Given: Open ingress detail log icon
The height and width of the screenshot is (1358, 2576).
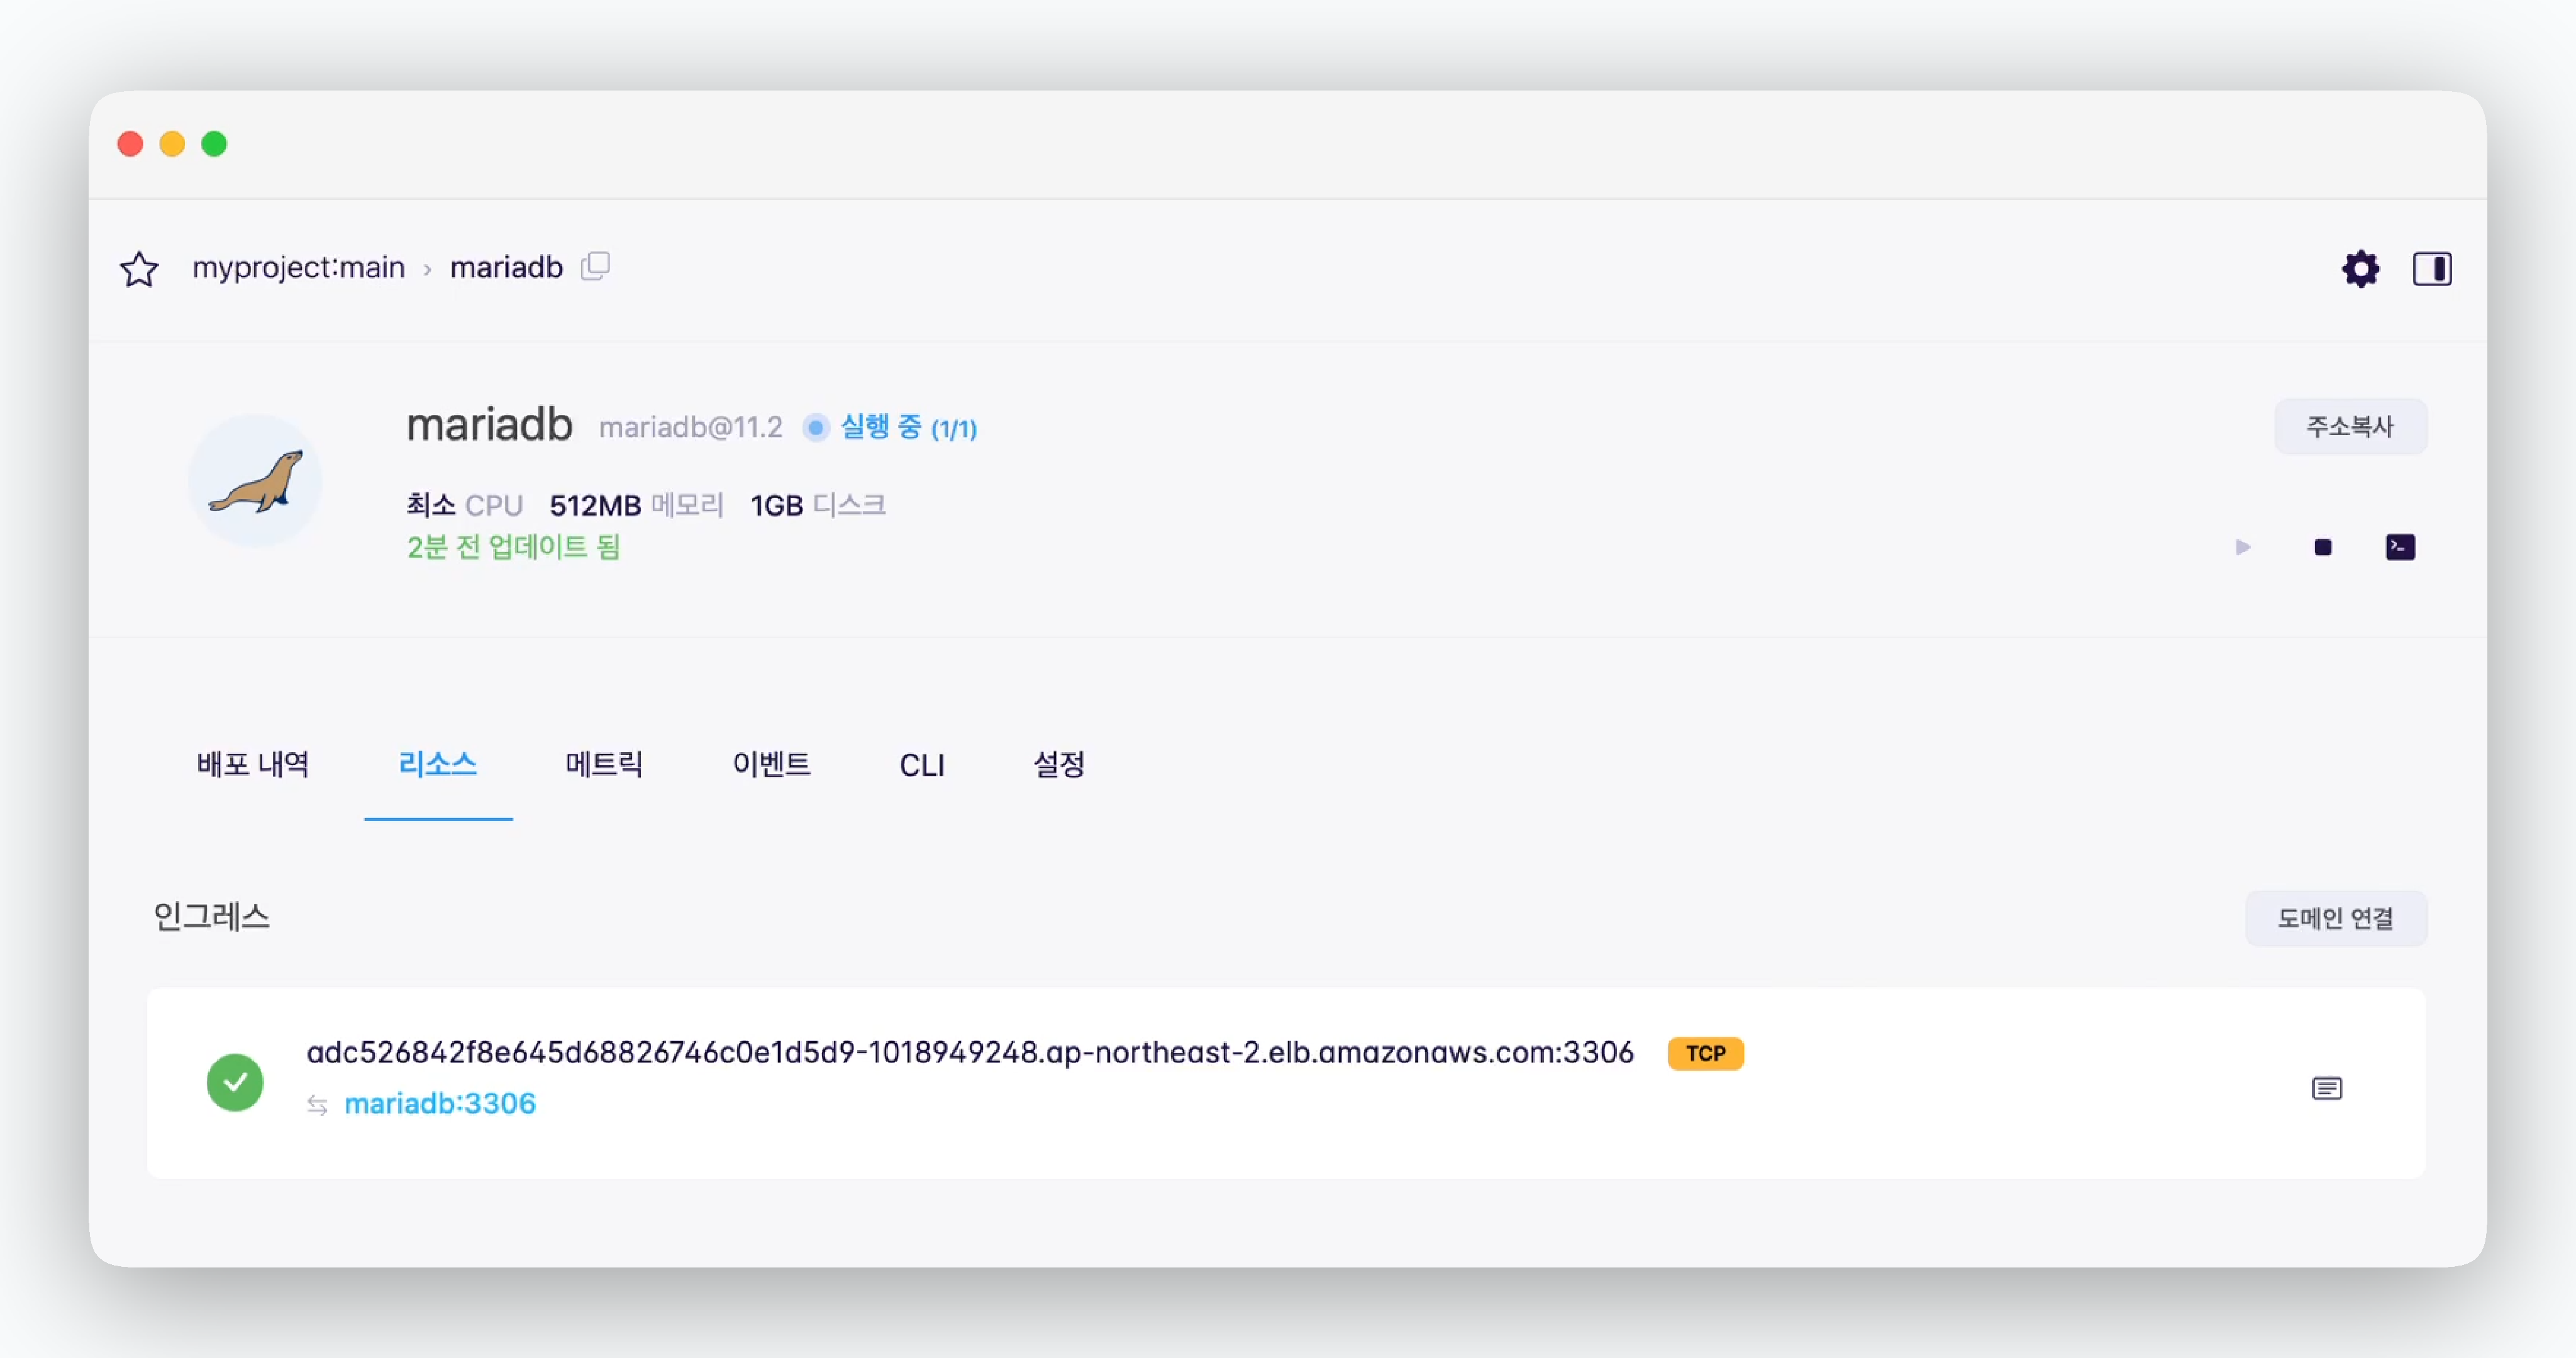Looking at the screenshot, I should pyautogui.click(x=2327, y=1088).
